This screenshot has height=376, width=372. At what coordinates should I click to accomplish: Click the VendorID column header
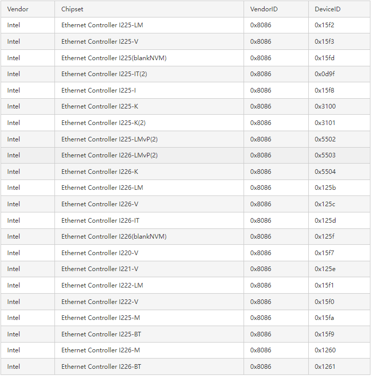[276, 9]
